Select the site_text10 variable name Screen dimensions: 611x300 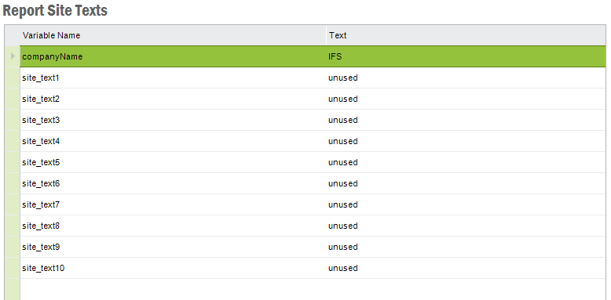pyautogui.click(x=43, y=268)
